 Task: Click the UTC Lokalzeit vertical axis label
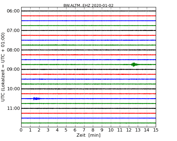pos(3,67)
